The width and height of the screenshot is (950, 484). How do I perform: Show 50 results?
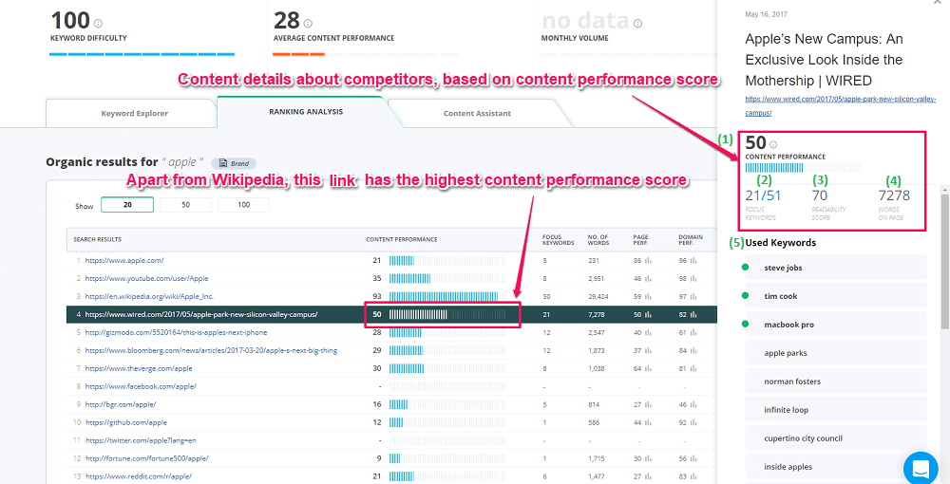pyautogui.click(x=185, y=204)
